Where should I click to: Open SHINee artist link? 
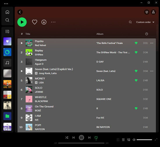[x=39, y=55]
